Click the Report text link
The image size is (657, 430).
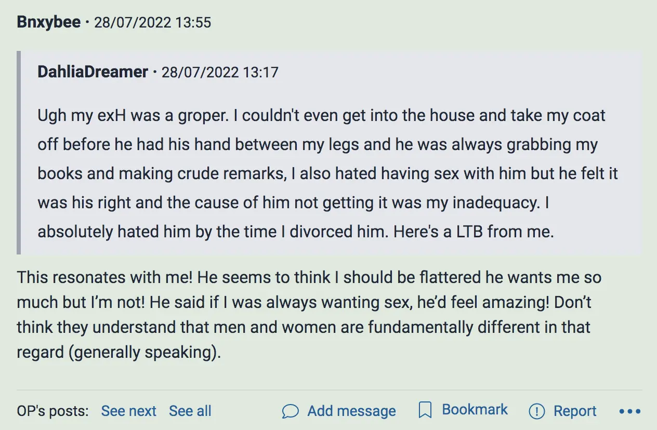click(575, 411)
